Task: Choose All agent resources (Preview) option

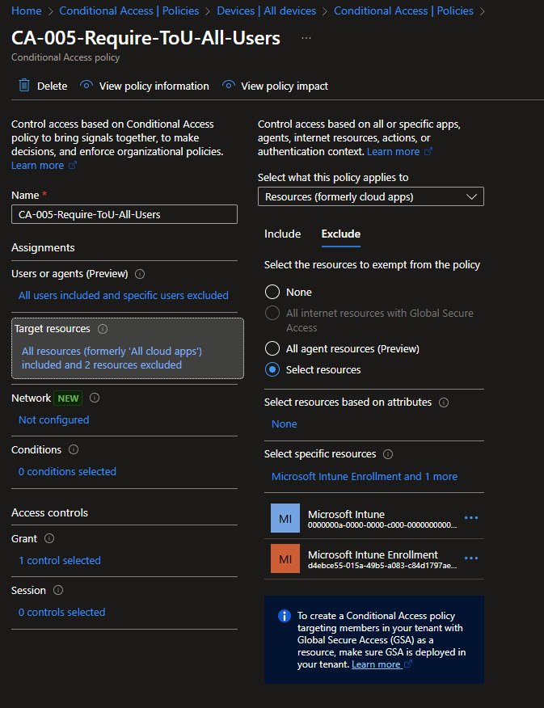Action: coord(273,349)
